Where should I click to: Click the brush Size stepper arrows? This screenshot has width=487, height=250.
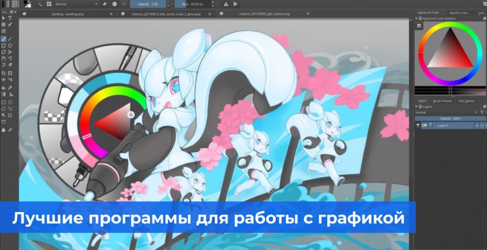click(x=213, y=4)
